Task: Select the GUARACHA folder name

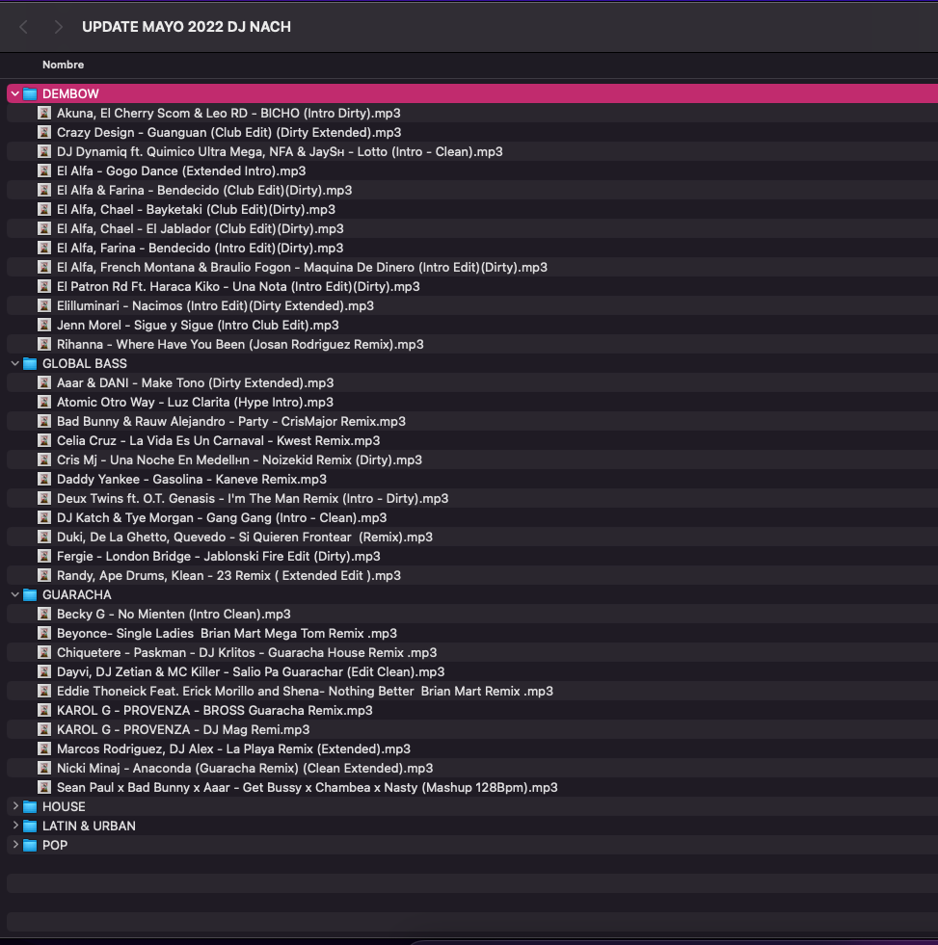Action: [x=76, y=595]
